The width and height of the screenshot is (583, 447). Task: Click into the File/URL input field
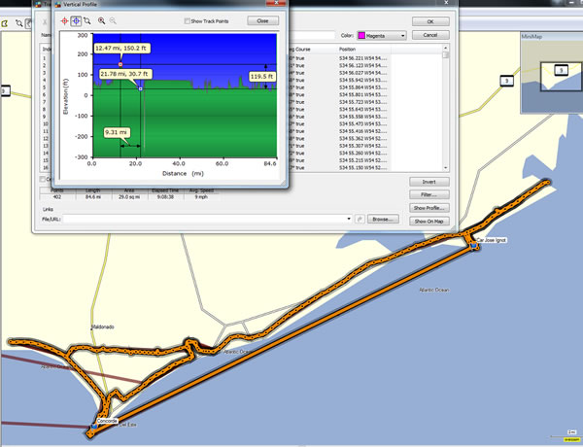[204, 219]
